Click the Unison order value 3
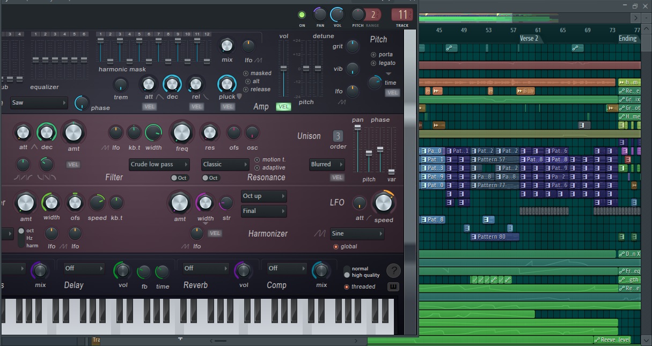The image size is (652, 346). (x=338, y=136)
